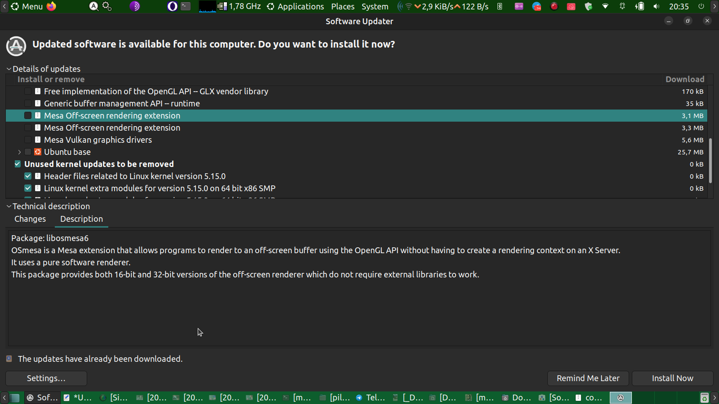The image size is (719, 404).
Task: Open the gears settings launcher in top panel
Action: (x=107, y=6)
